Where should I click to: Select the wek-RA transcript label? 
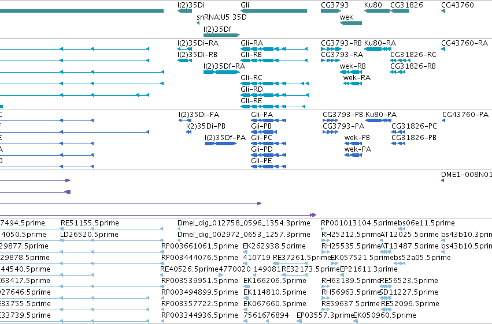357,78
